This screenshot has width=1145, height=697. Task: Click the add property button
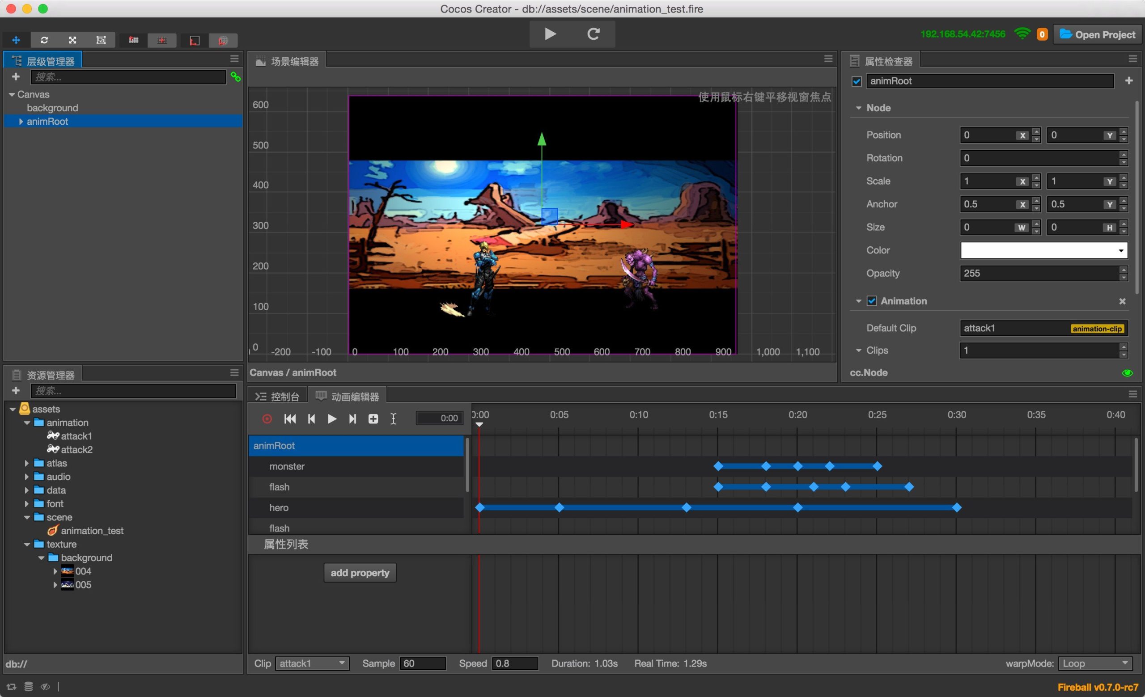360,573
